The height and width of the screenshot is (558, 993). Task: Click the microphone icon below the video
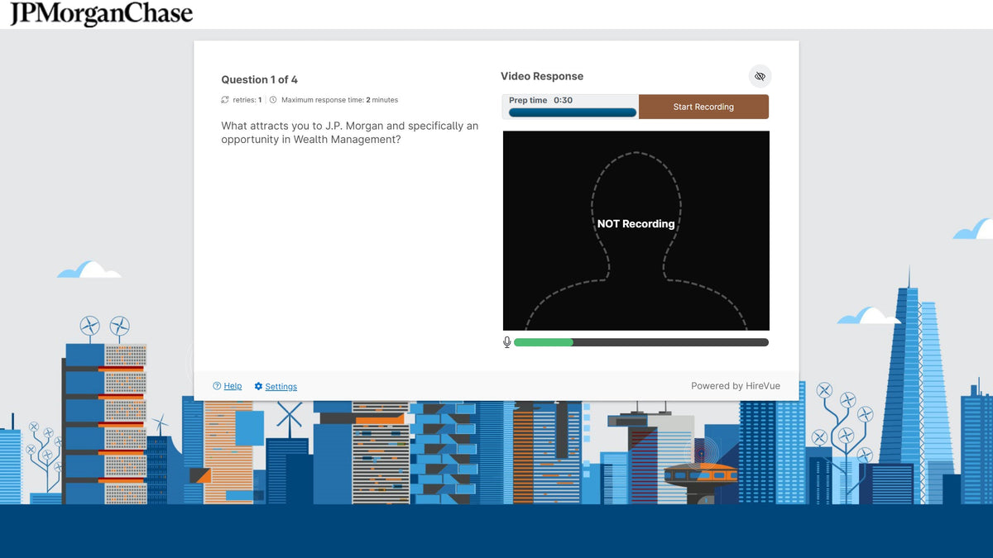point(507,342)
